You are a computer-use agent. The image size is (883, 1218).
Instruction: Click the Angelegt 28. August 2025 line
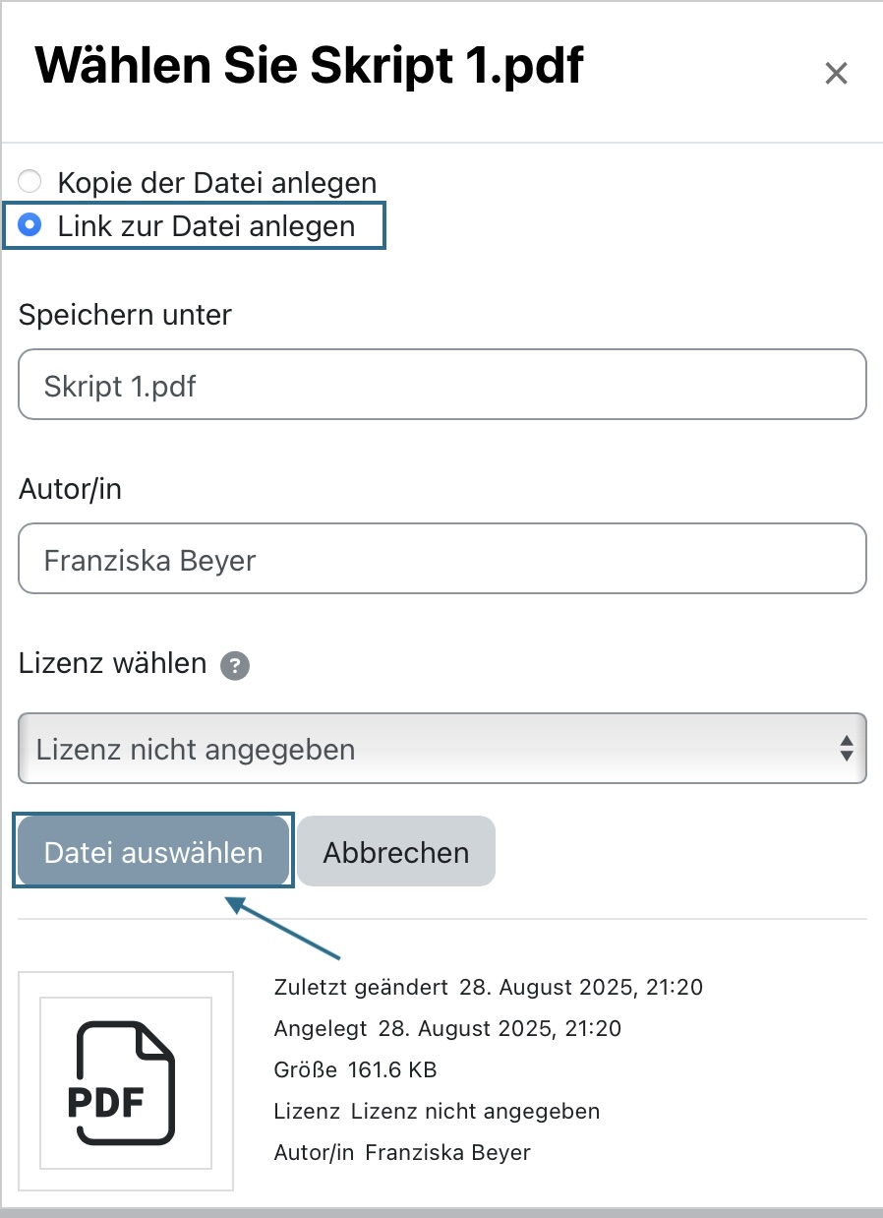pyautogui.click(x=448, y=1028)
